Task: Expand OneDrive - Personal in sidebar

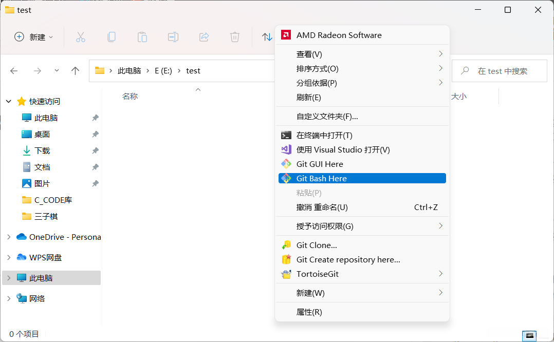Action: pos(9,237)
